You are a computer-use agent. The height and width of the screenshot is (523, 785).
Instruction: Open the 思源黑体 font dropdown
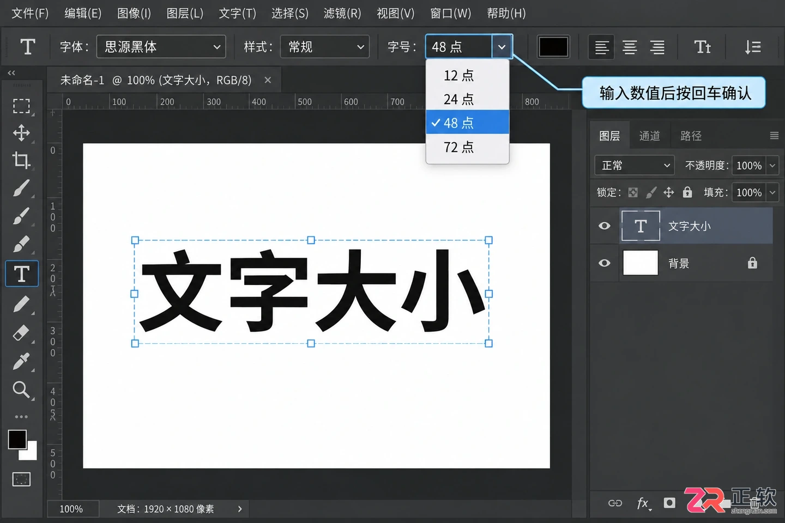[x=161, y=47]
